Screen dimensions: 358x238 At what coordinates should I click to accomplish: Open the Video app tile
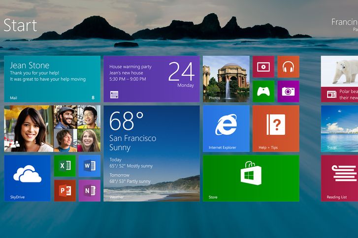(263, 66)
